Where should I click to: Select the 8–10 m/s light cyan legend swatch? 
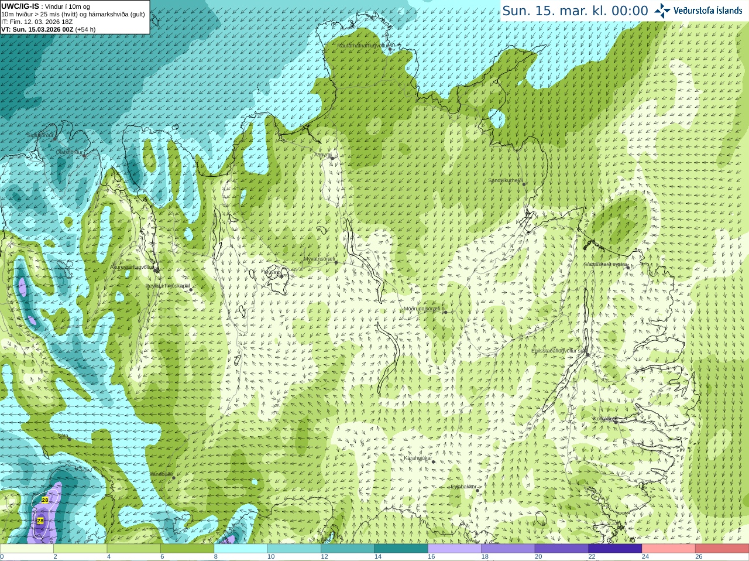click(x=240, y=549)
